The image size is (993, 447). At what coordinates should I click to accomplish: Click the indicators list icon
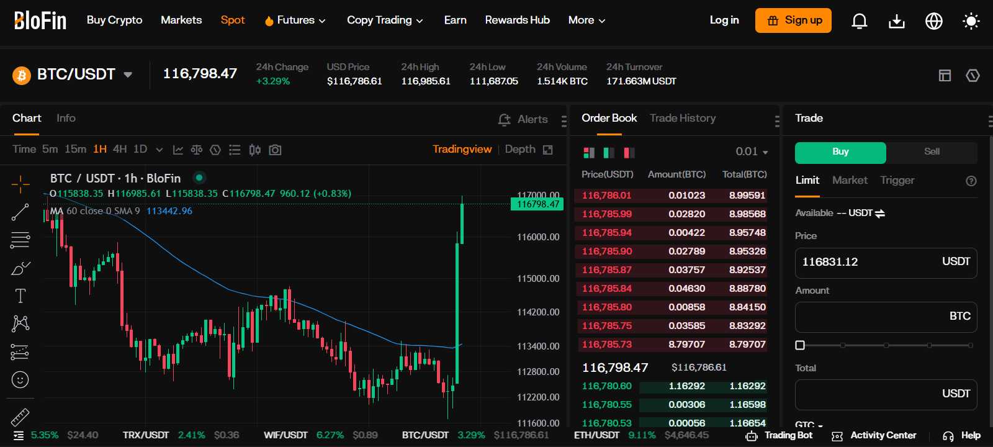click(235, 150)
